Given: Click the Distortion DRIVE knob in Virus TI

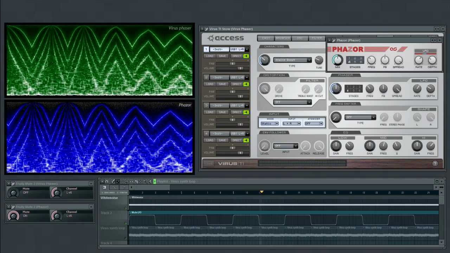Looking at the screenshot, I should click(x=279, y=89).
